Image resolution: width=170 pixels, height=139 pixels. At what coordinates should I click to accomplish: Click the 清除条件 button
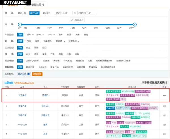click(x=37, y=74)
